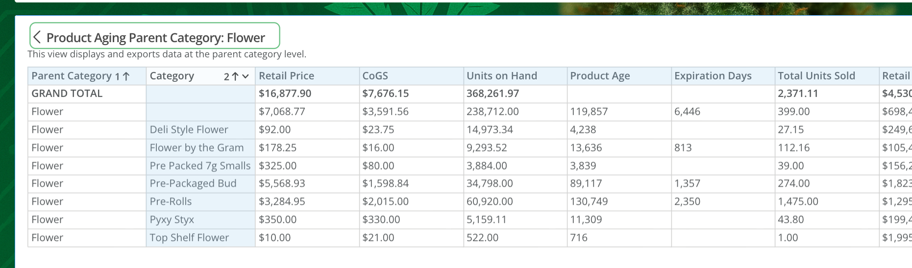Open the Pre-Packaged Bud category
The image size is (912, 268).
193,184
